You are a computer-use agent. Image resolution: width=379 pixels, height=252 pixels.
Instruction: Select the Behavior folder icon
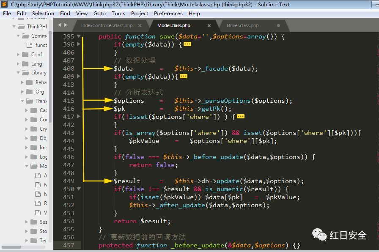tap(30, 82)
